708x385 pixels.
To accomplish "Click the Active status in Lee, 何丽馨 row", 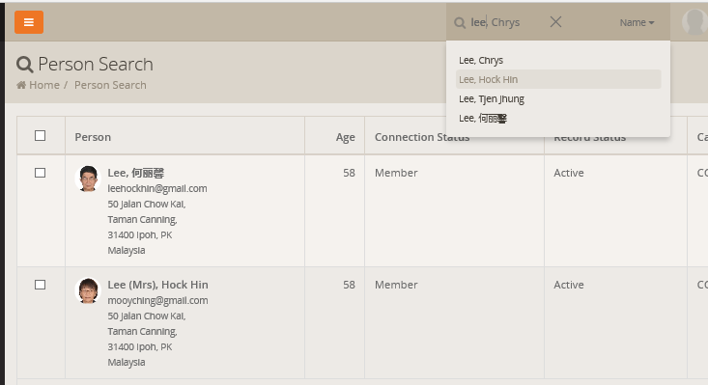I will (569, 173).
